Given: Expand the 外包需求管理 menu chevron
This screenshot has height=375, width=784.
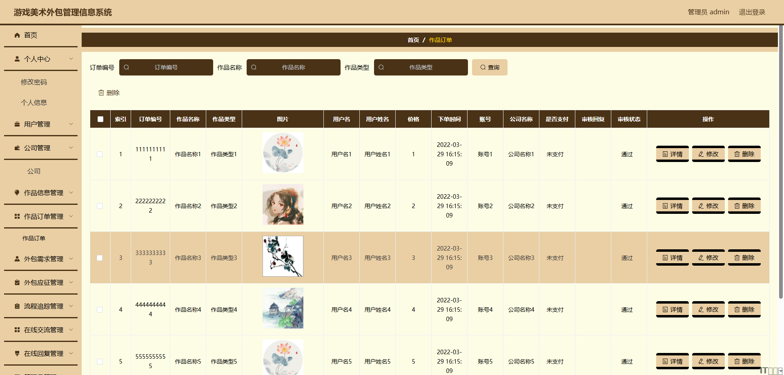Looking at the screenshot, I should tap(71, 259).
